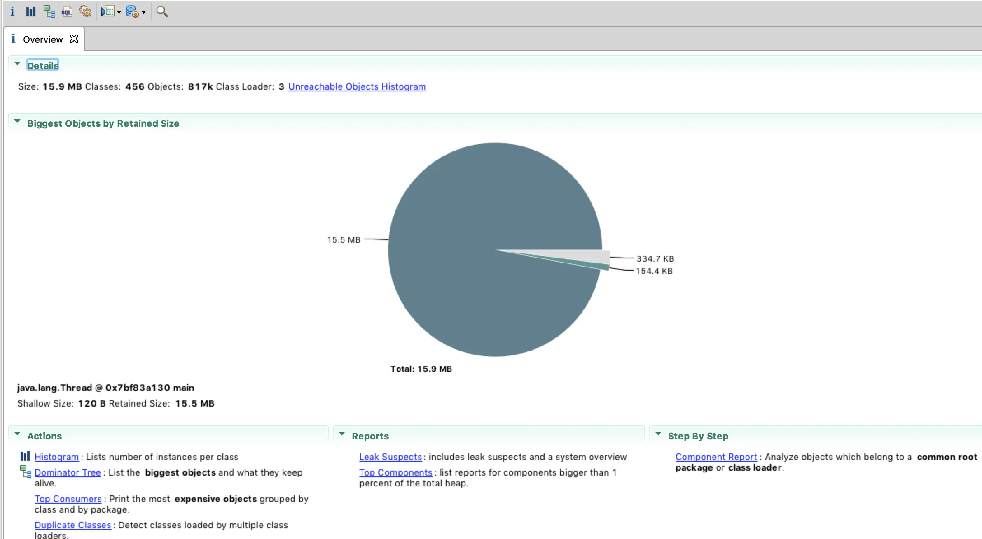Collapse Biggest Objects by Retained Size section
982x539 pixels.
coord(17,121)
